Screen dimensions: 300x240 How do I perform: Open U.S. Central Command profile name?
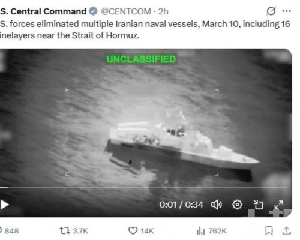click(43, 11)
